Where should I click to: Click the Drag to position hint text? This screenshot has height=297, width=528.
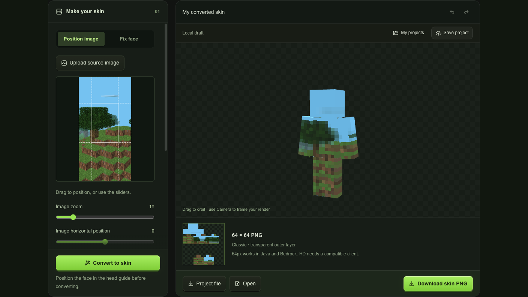click(93, 192)
